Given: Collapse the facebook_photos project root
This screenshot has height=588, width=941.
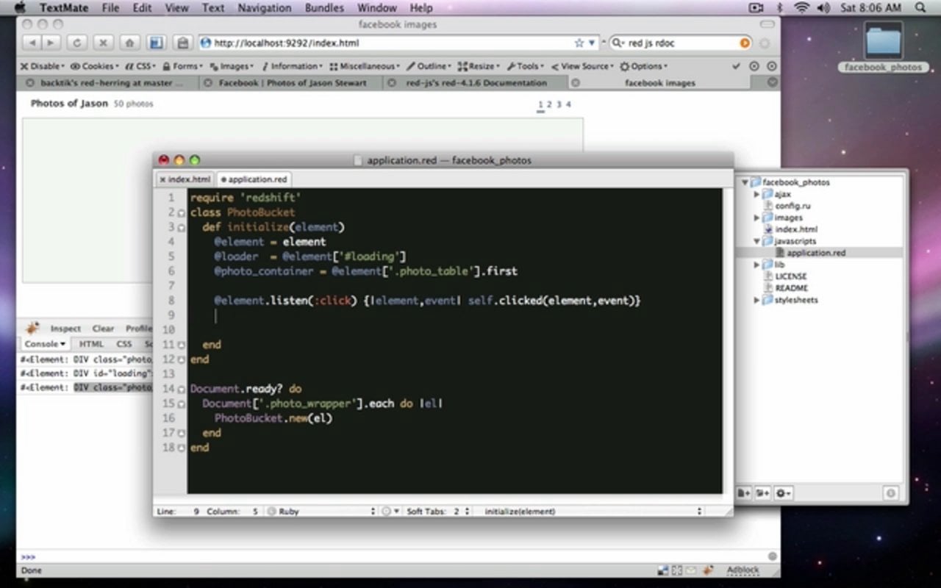Looking at the screenshot, I should click(745, 182).
